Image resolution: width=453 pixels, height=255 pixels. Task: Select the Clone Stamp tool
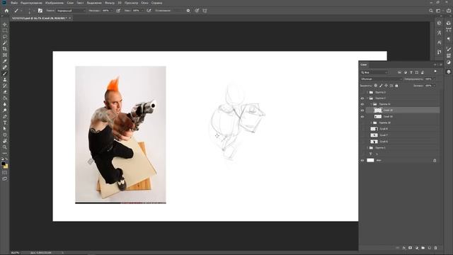click(5, 79)
